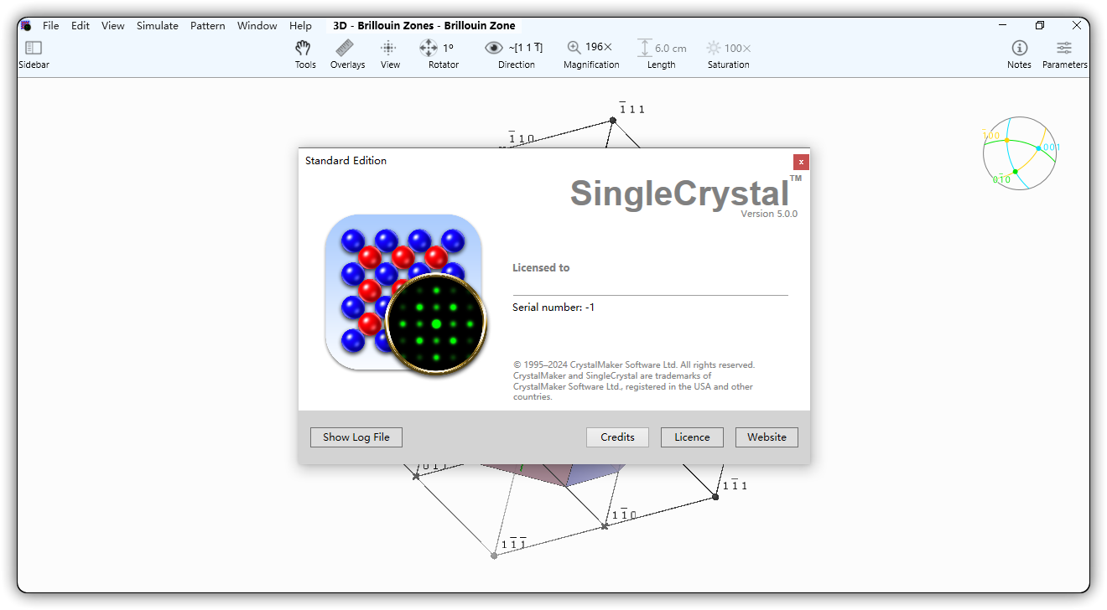
Task: Open the Parameters sliders icon
Action: pos(1064,48)
